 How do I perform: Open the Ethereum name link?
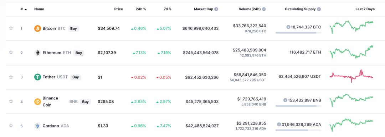52,53
